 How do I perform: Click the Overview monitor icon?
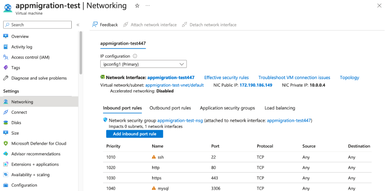(x=6, y=36)
